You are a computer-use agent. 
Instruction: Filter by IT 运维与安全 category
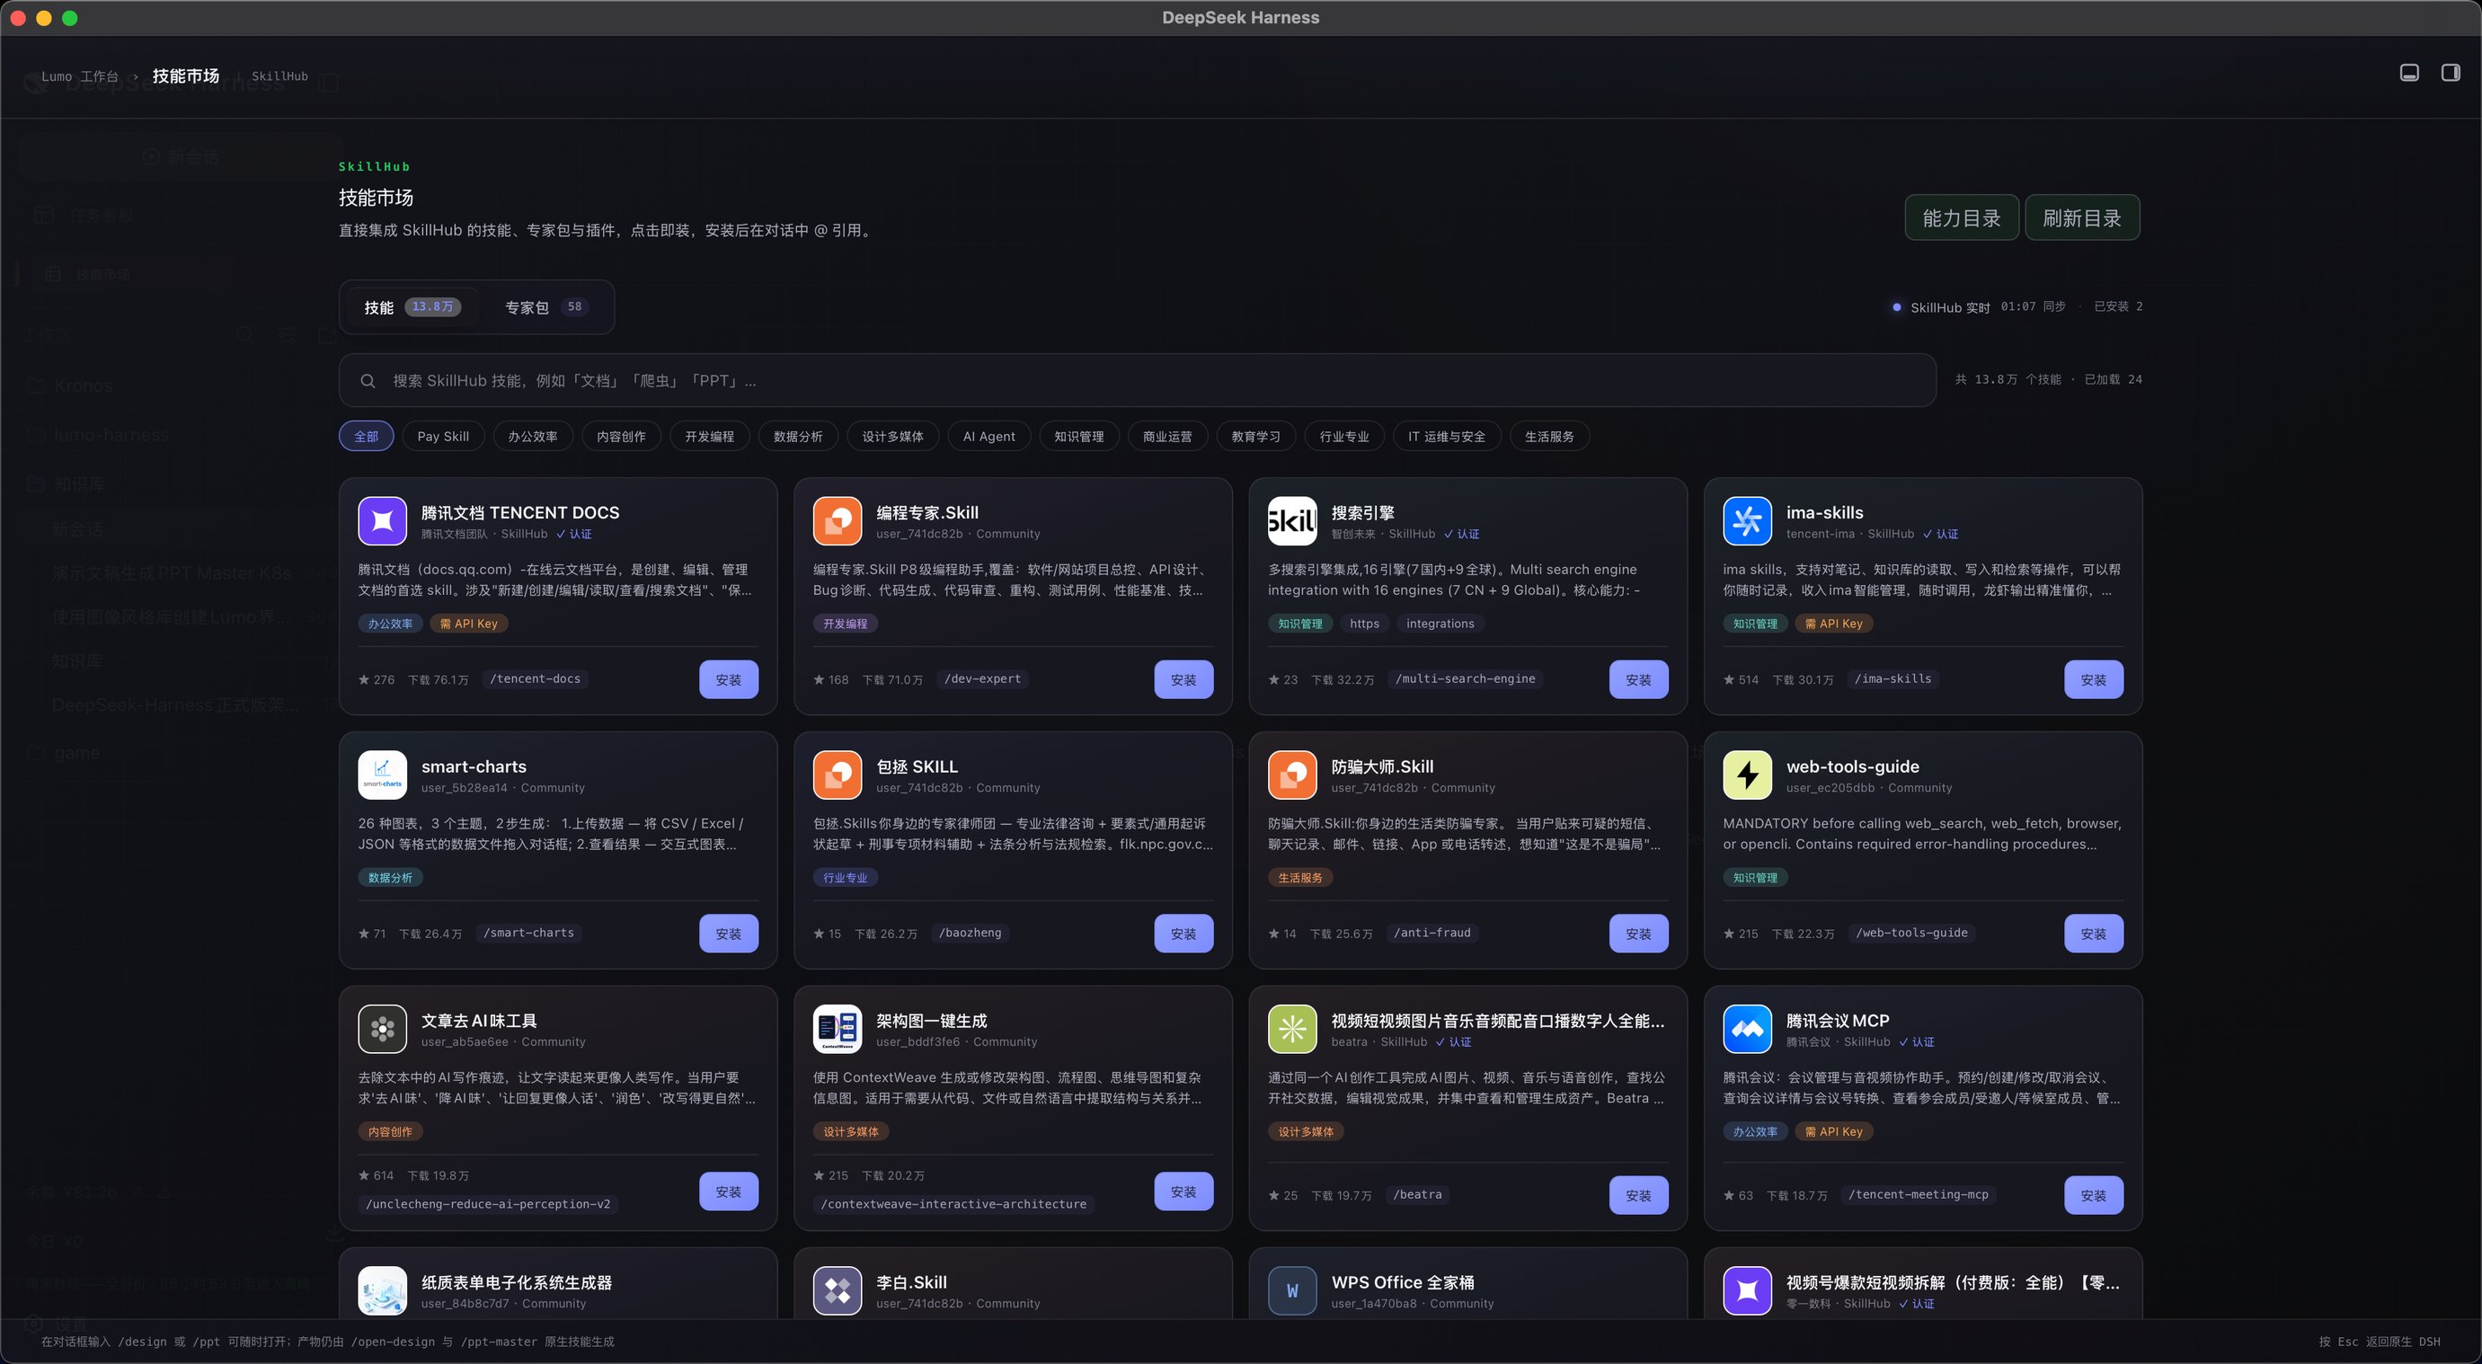(1447, 437)
